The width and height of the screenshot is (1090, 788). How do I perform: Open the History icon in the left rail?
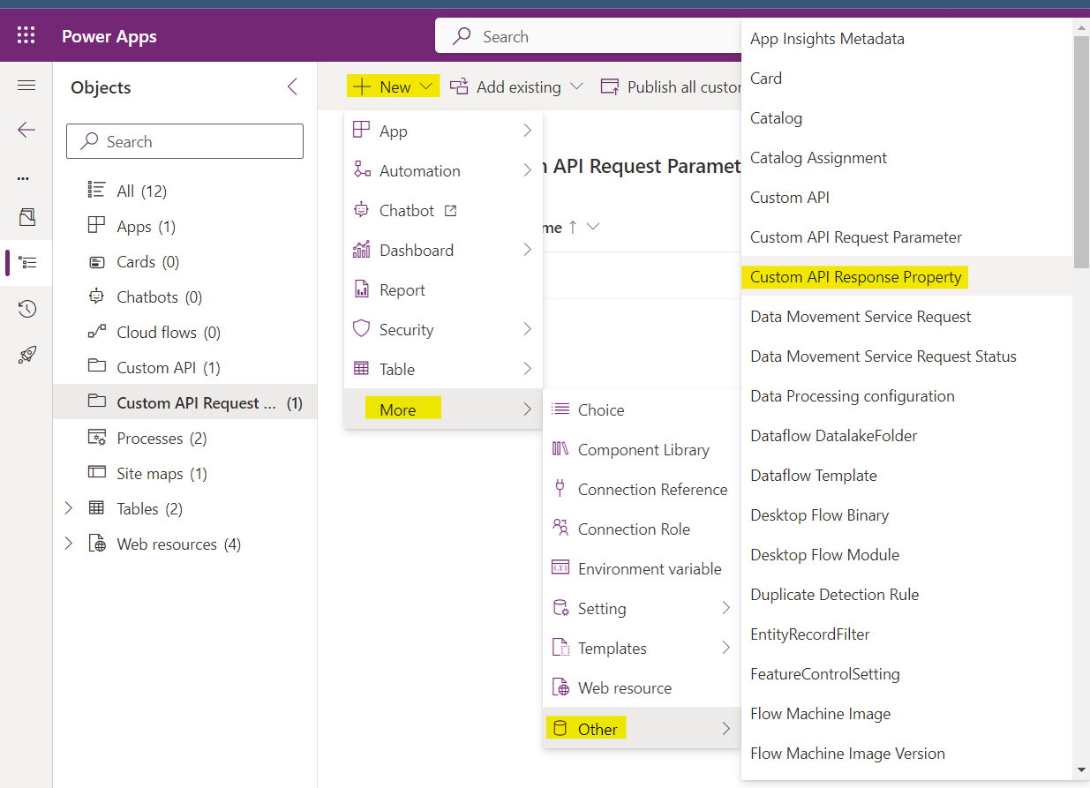26,309
